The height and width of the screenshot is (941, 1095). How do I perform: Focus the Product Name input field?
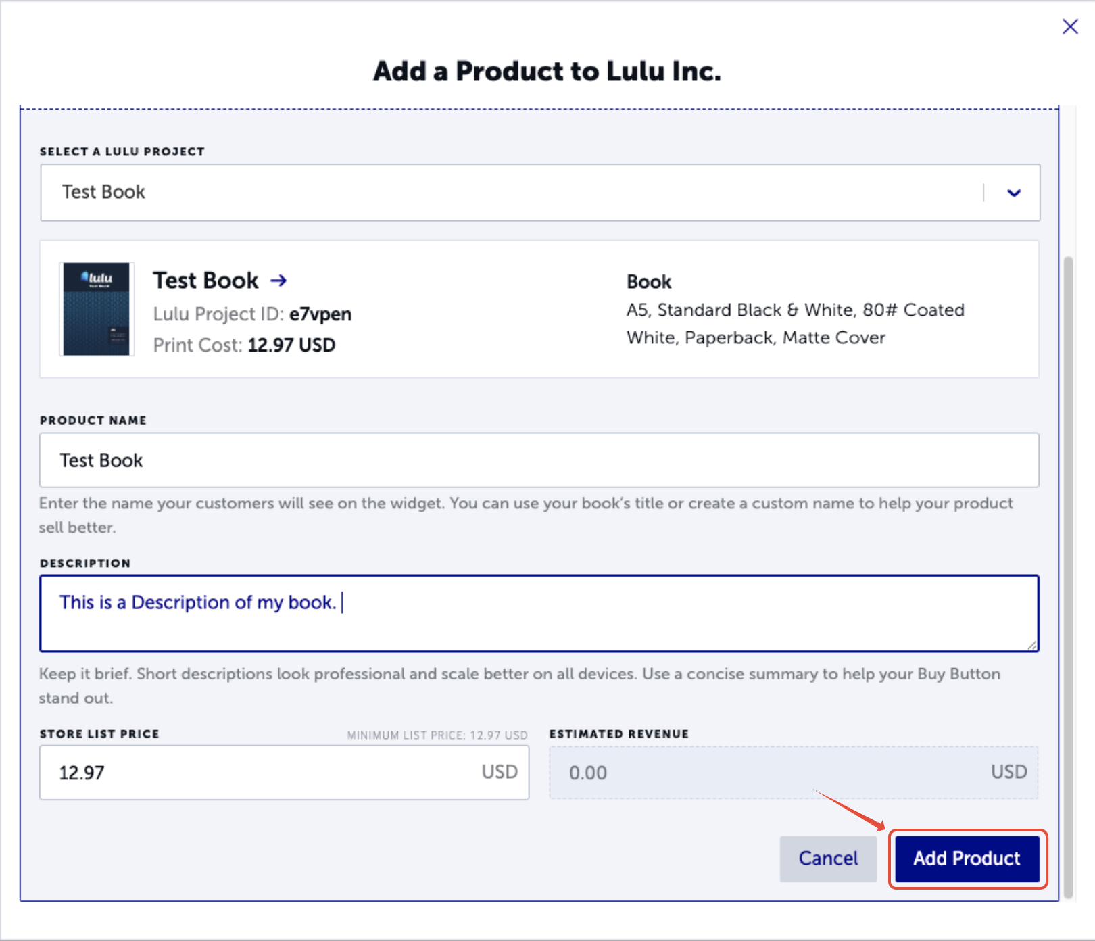point(539,460)
